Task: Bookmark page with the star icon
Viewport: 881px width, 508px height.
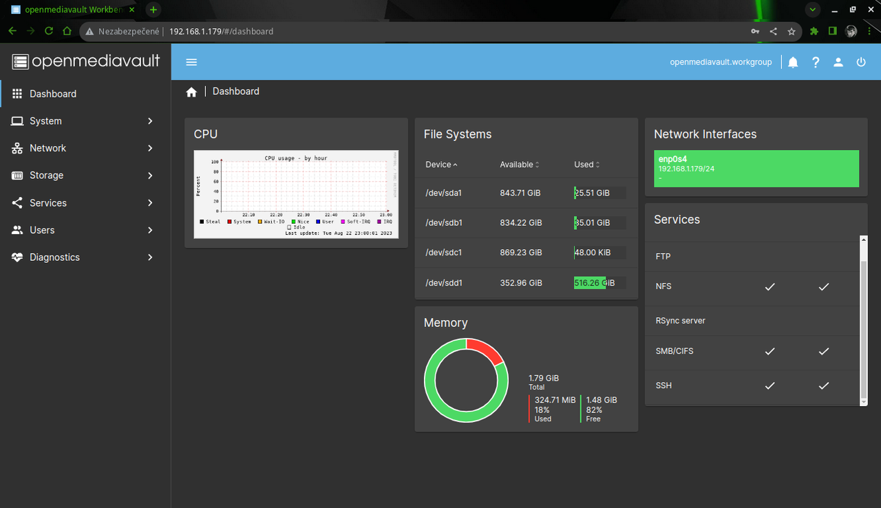Action: click(x=792, y=31)
